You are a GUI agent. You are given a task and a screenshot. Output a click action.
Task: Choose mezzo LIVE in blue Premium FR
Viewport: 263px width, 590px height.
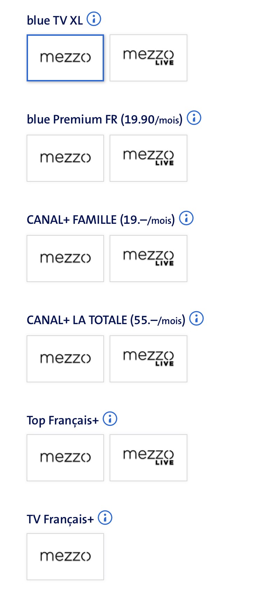point(148,158)
